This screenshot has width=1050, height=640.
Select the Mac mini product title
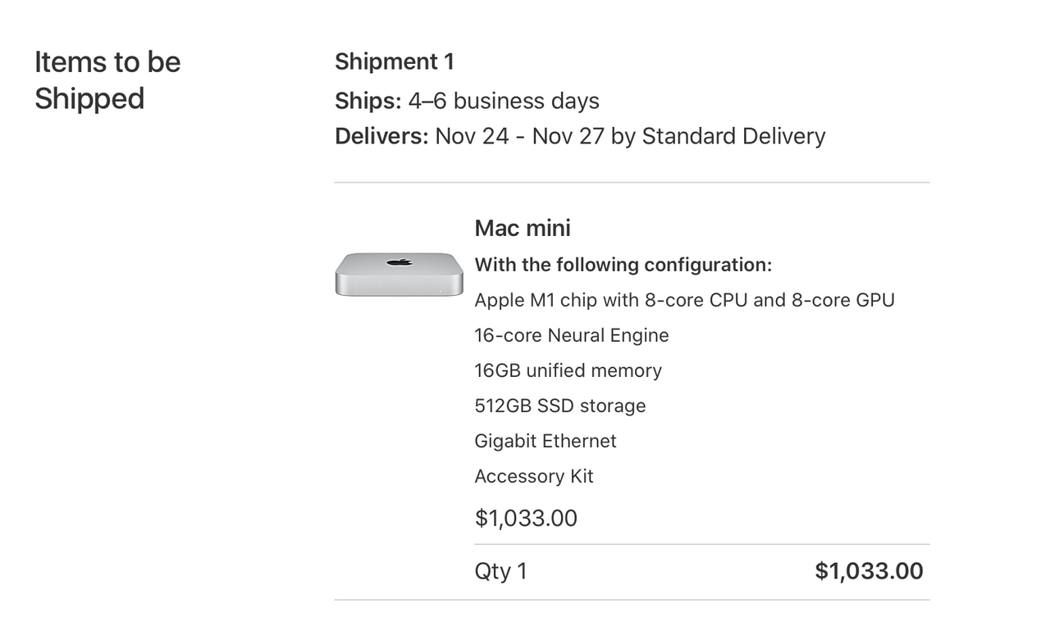click(523, 228)
